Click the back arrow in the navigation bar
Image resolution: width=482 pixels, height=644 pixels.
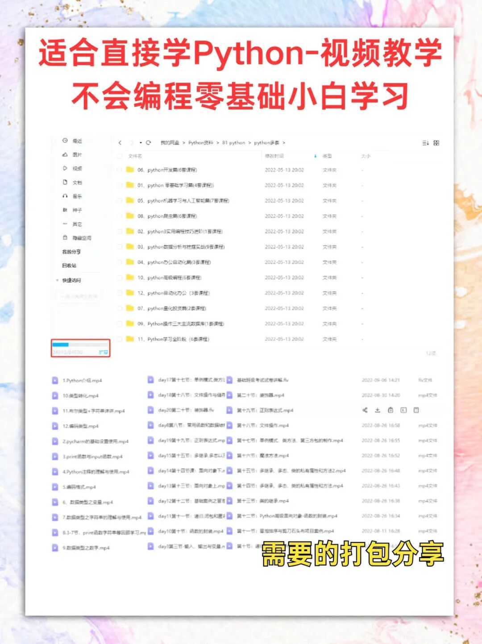click(120, 143)
